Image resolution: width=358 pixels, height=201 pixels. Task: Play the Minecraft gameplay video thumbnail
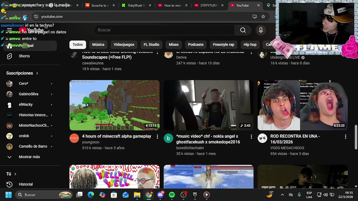click(x=114, y=105)
